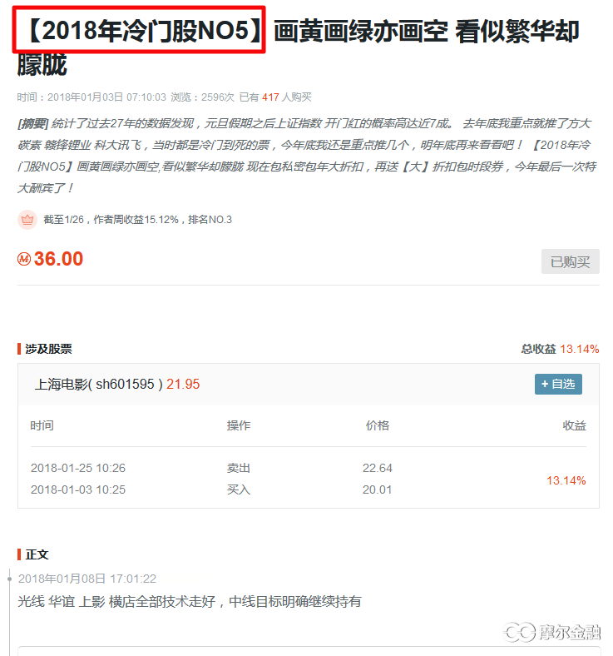Click the 时间 column header

pos(42,425)
